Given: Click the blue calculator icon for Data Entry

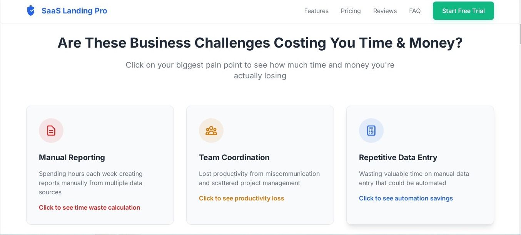Looking at the screenshot, I should tap(371, 131).
